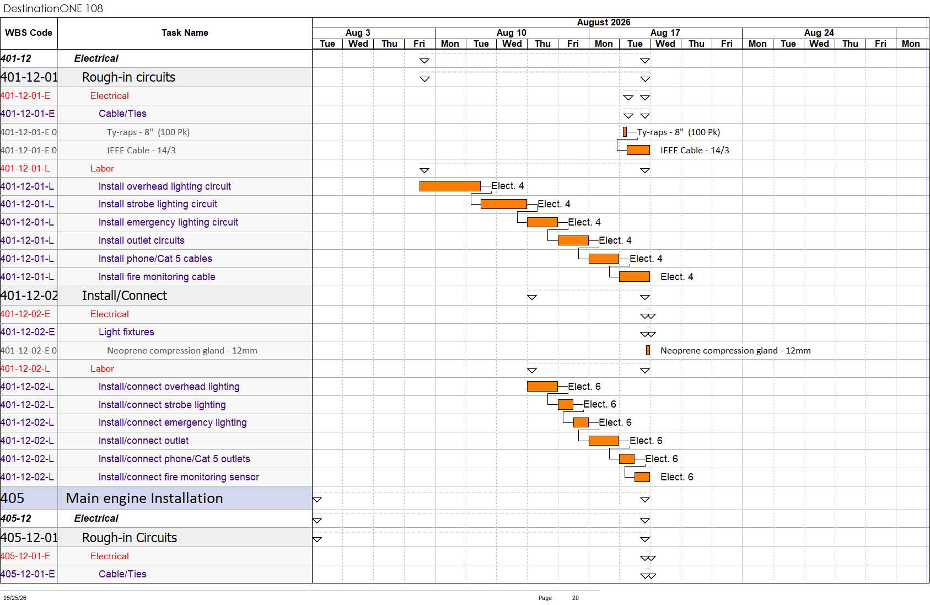Select the Aug 24 week header
Image resolution: width=930 pixels, height=605 pixels.
(819, 33)
